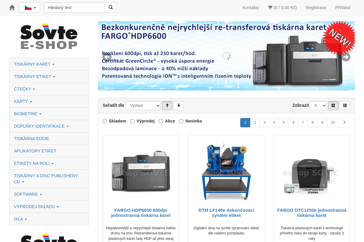Expand the TISKÁRNY KARET menu
364x242 pixels.
[34, 64]
